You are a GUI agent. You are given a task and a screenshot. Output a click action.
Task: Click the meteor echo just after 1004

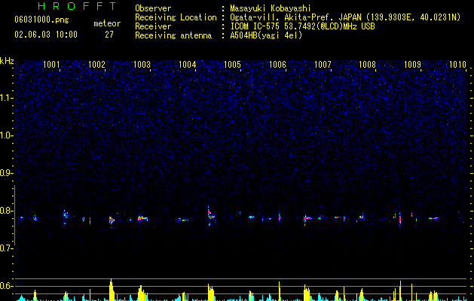coord(211,216)
